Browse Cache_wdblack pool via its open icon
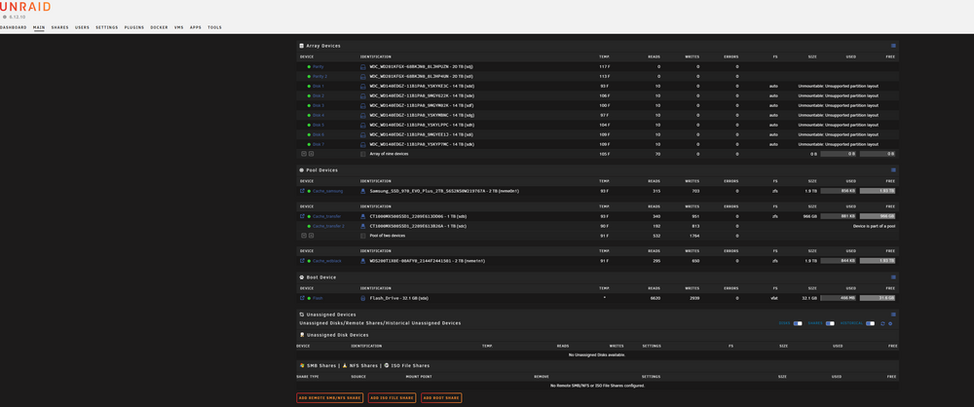974x407 pixels. pos(302,261)
